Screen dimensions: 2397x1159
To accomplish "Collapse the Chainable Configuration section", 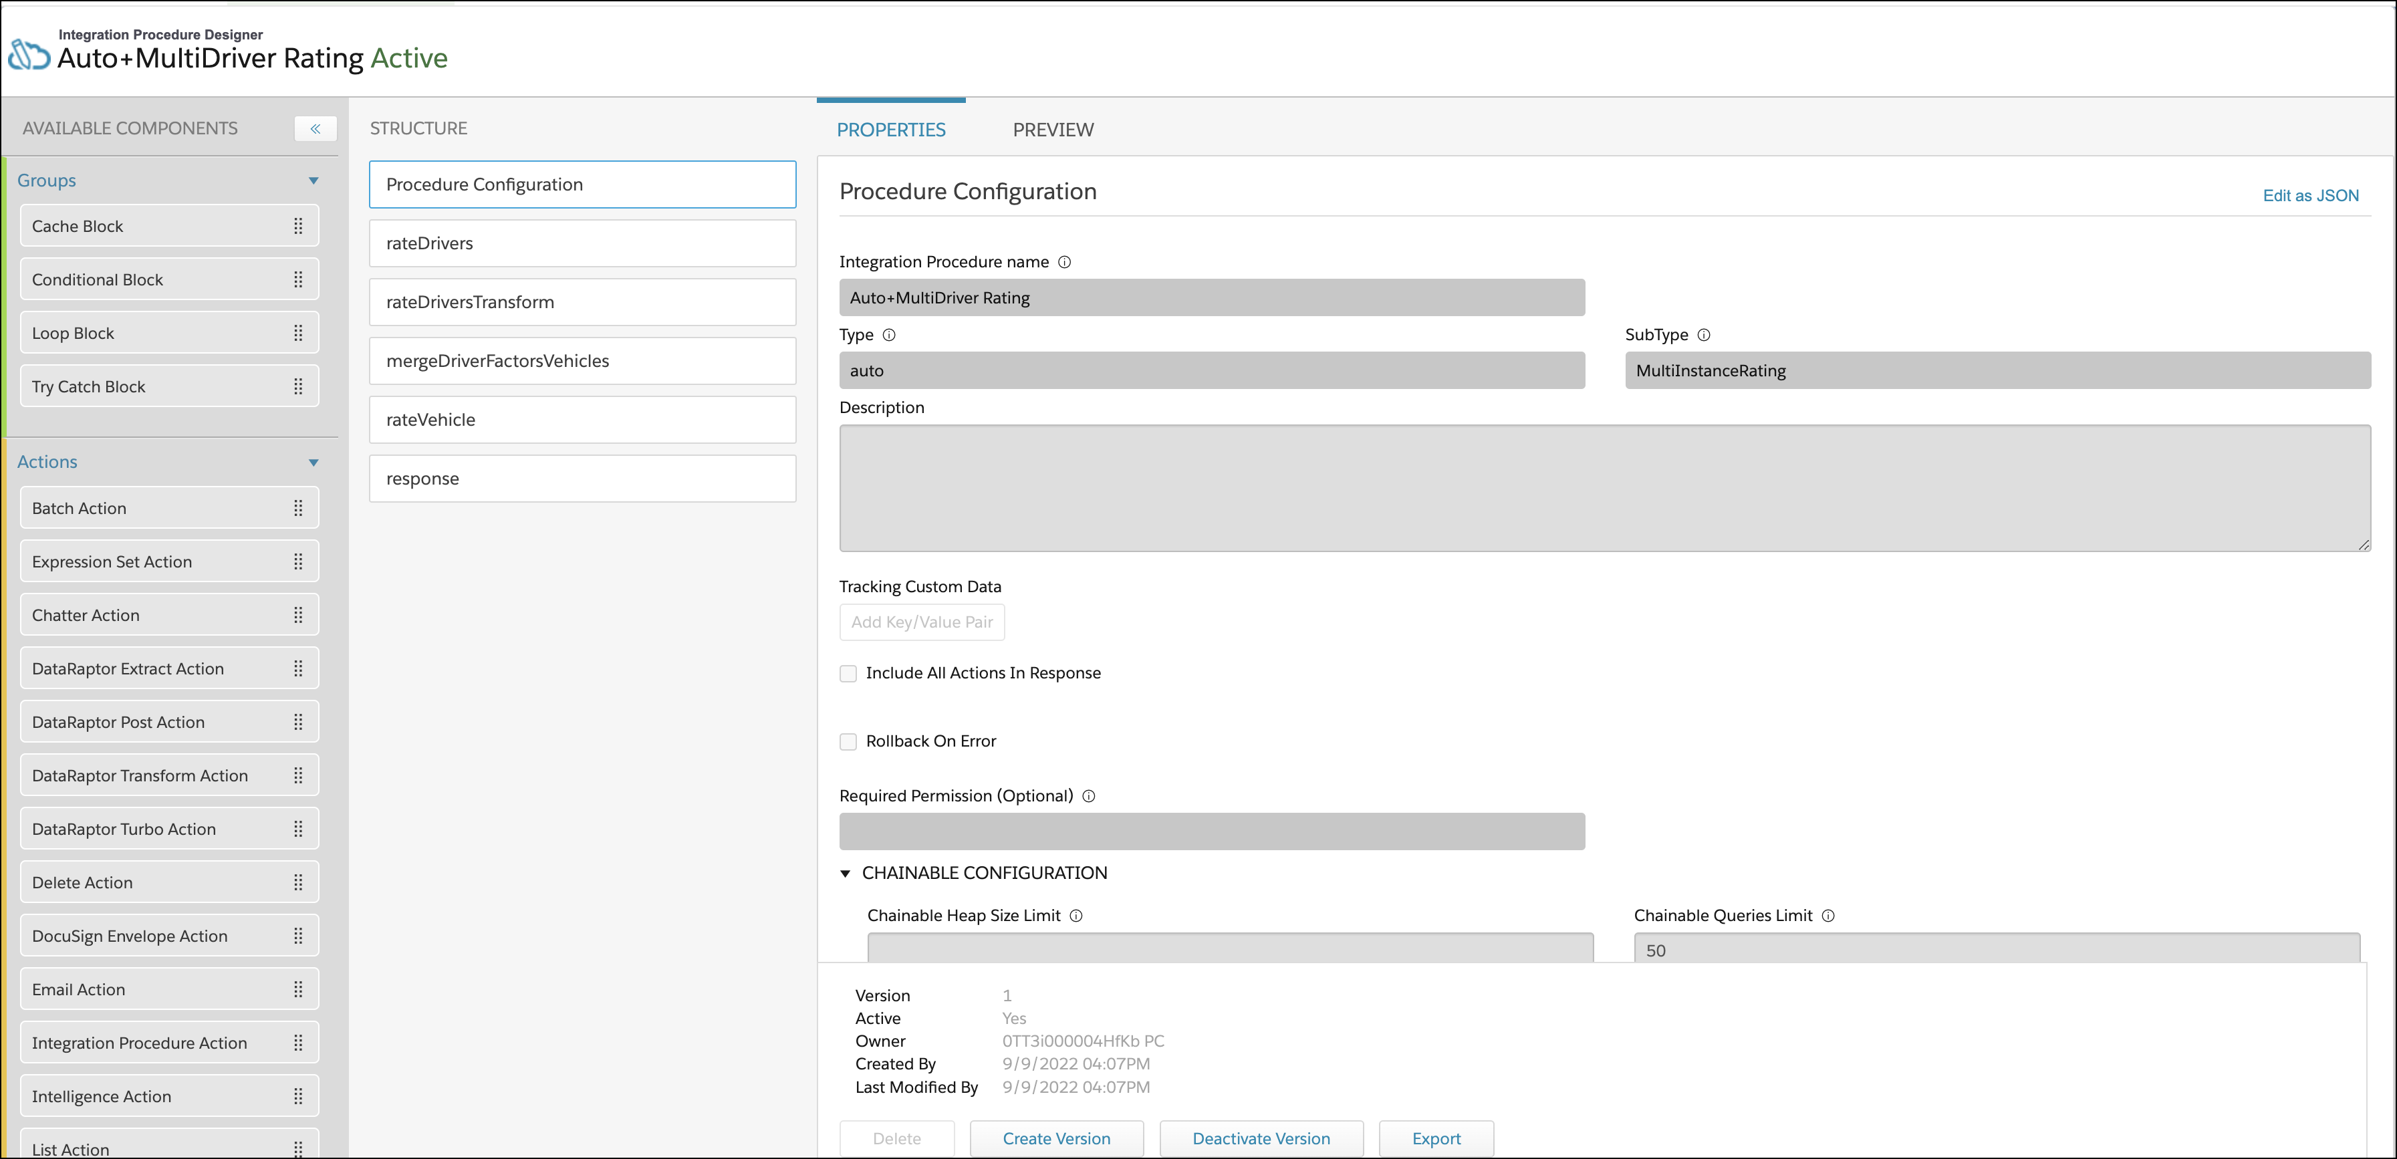I will pos(845,874).
